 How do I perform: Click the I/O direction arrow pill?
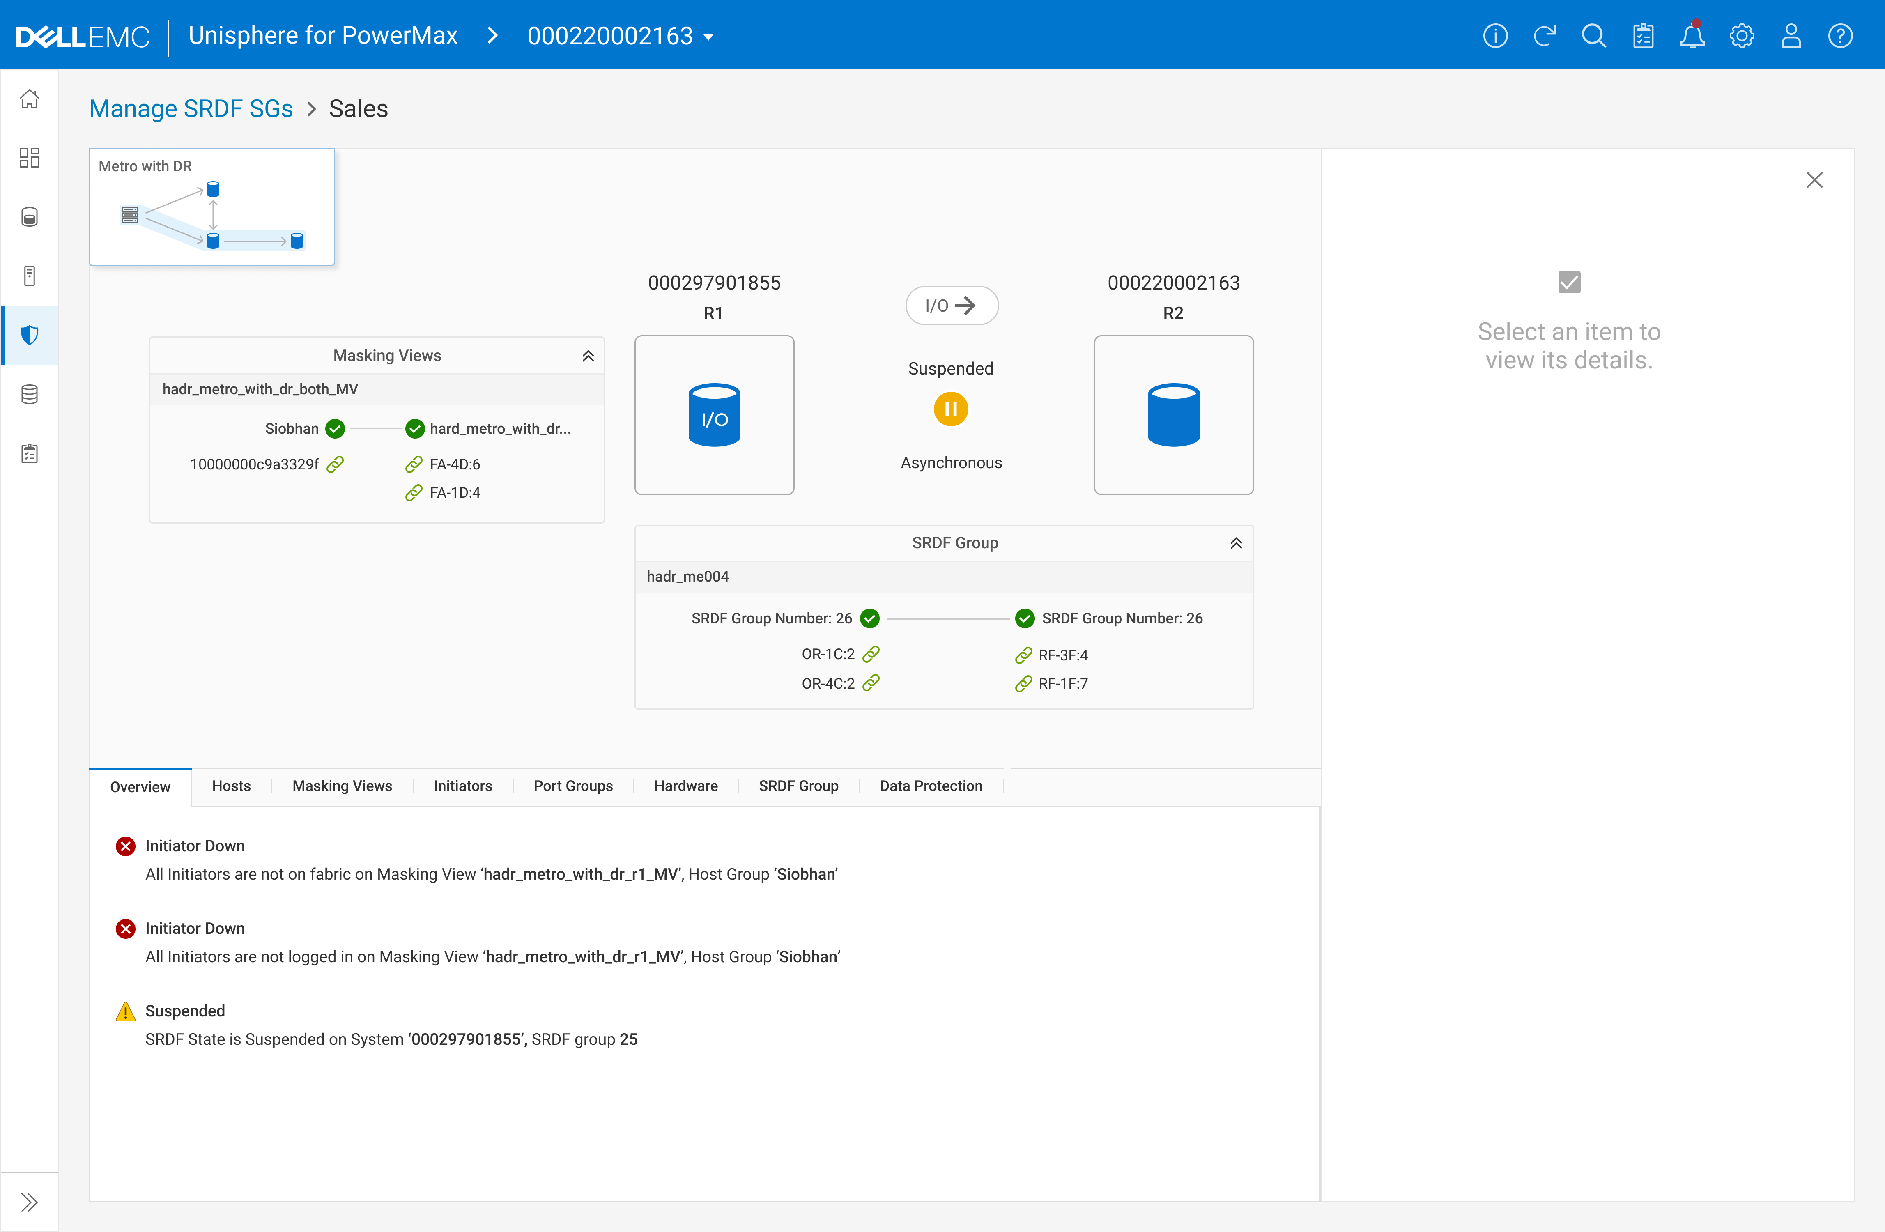pos(951,306)
